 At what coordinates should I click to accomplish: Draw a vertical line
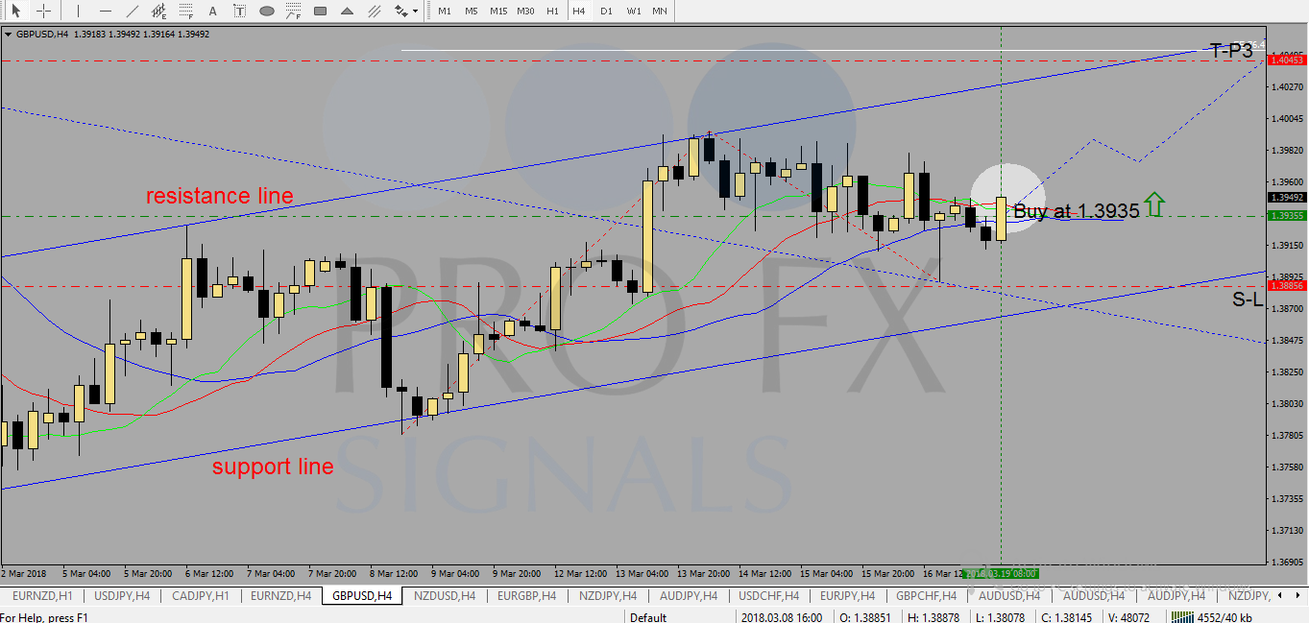pos(79,11)
